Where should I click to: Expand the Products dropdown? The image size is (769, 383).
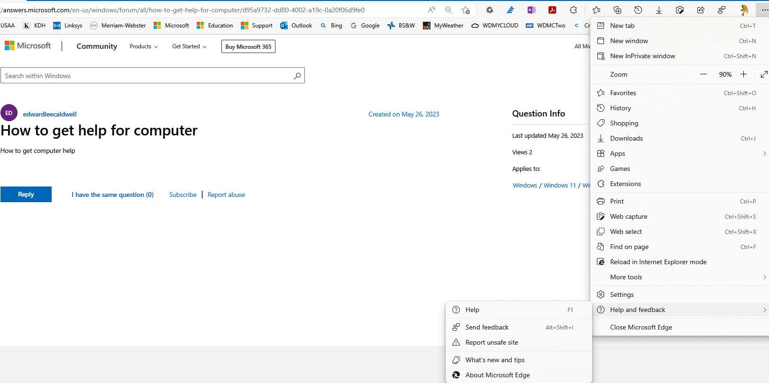(x=144, y=46)
